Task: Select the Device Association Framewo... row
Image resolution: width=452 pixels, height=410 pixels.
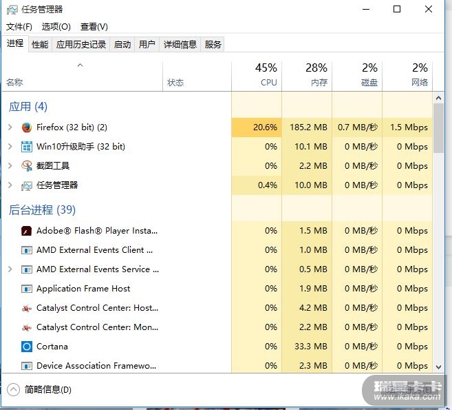Action: tap(96, 366)
